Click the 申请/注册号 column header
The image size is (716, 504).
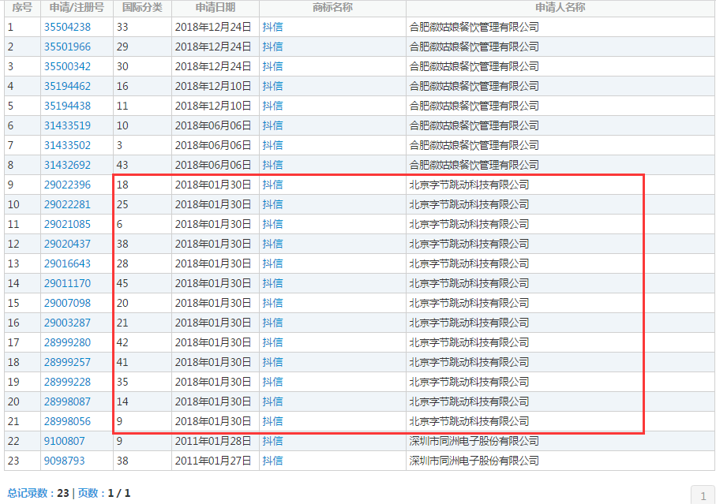click(x=77, y=8)
